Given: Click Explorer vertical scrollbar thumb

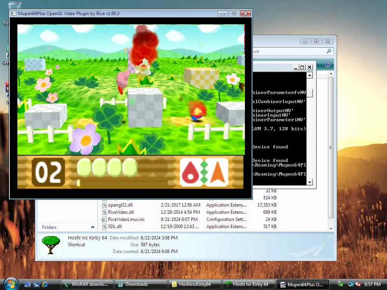Looking at the screenshot, I should click(331, 148).
